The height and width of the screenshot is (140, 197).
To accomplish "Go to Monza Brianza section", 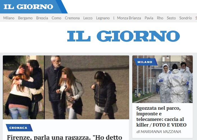I will coord(129,18).
